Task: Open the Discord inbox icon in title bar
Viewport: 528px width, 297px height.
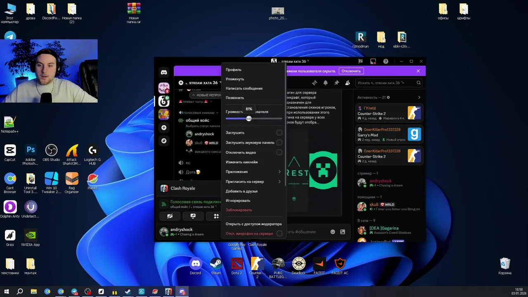Action: pyautogui.click(x=373, y=61)
